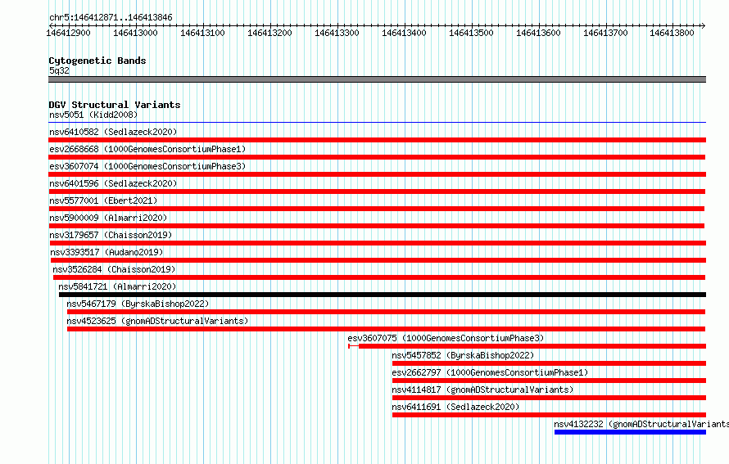Image resolution: width=729 pixels, height=464 pixels.
Task: Click the red bar under nsv3393517
Action: (x=378, y=260)
